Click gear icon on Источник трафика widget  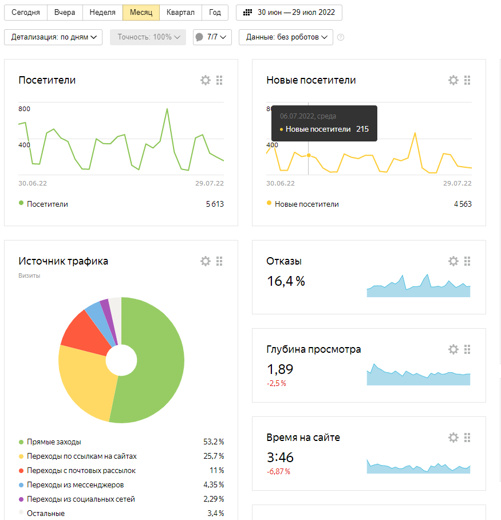206,261
